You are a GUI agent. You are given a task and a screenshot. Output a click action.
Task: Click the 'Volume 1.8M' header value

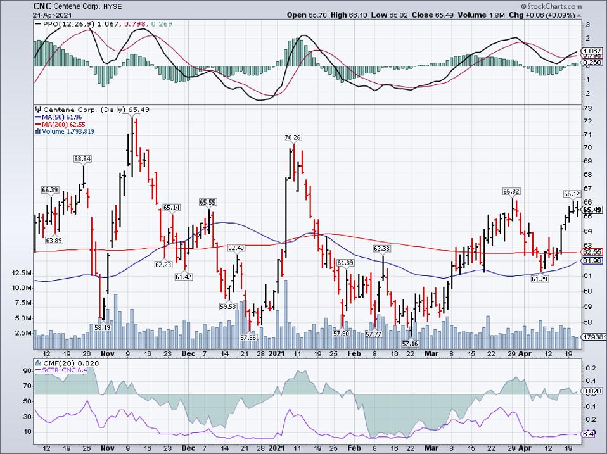(x=481, y=15)
